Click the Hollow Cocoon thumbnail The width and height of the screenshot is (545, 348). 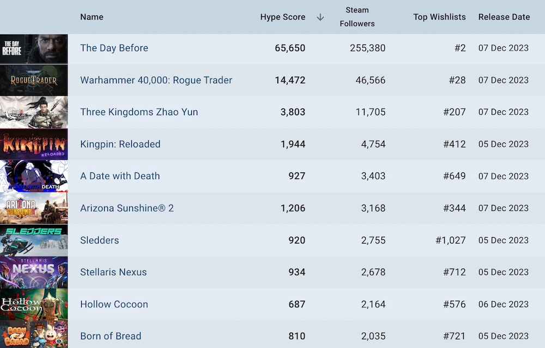point(34,304)
